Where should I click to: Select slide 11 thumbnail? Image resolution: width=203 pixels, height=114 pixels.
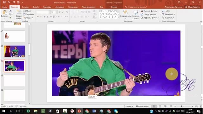click(15, 51)
